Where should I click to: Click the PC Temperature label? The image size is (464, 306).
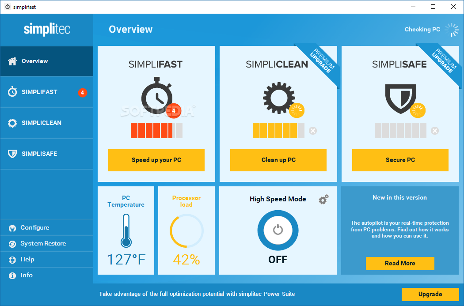(x=126, y=201)
